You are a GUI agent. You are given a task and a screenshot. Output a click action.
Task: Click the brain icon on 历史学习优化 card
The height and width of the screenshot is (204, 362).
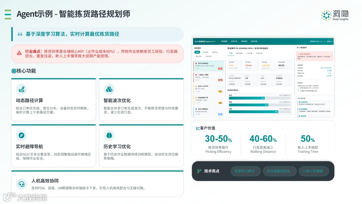coord(109,135)
